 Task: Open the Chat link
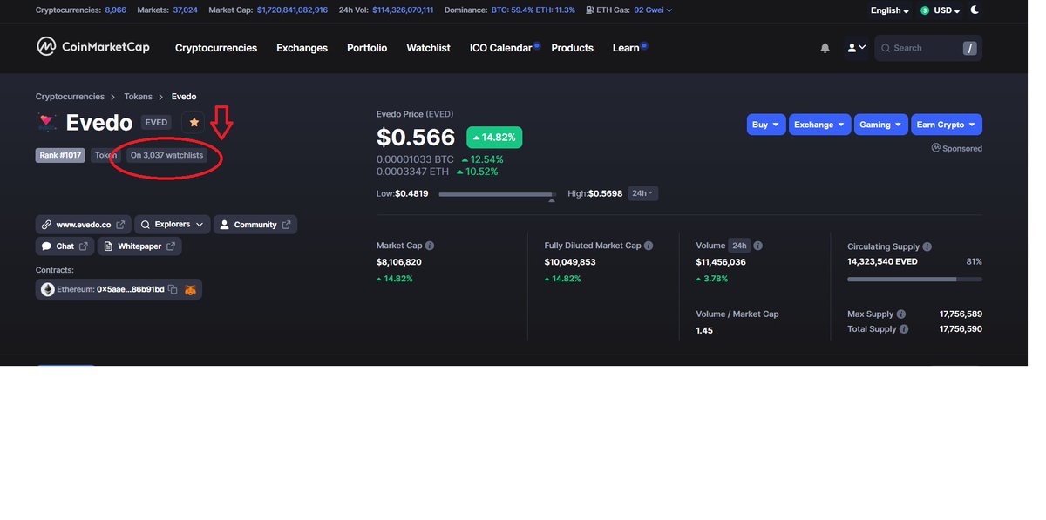coord(65,246)
